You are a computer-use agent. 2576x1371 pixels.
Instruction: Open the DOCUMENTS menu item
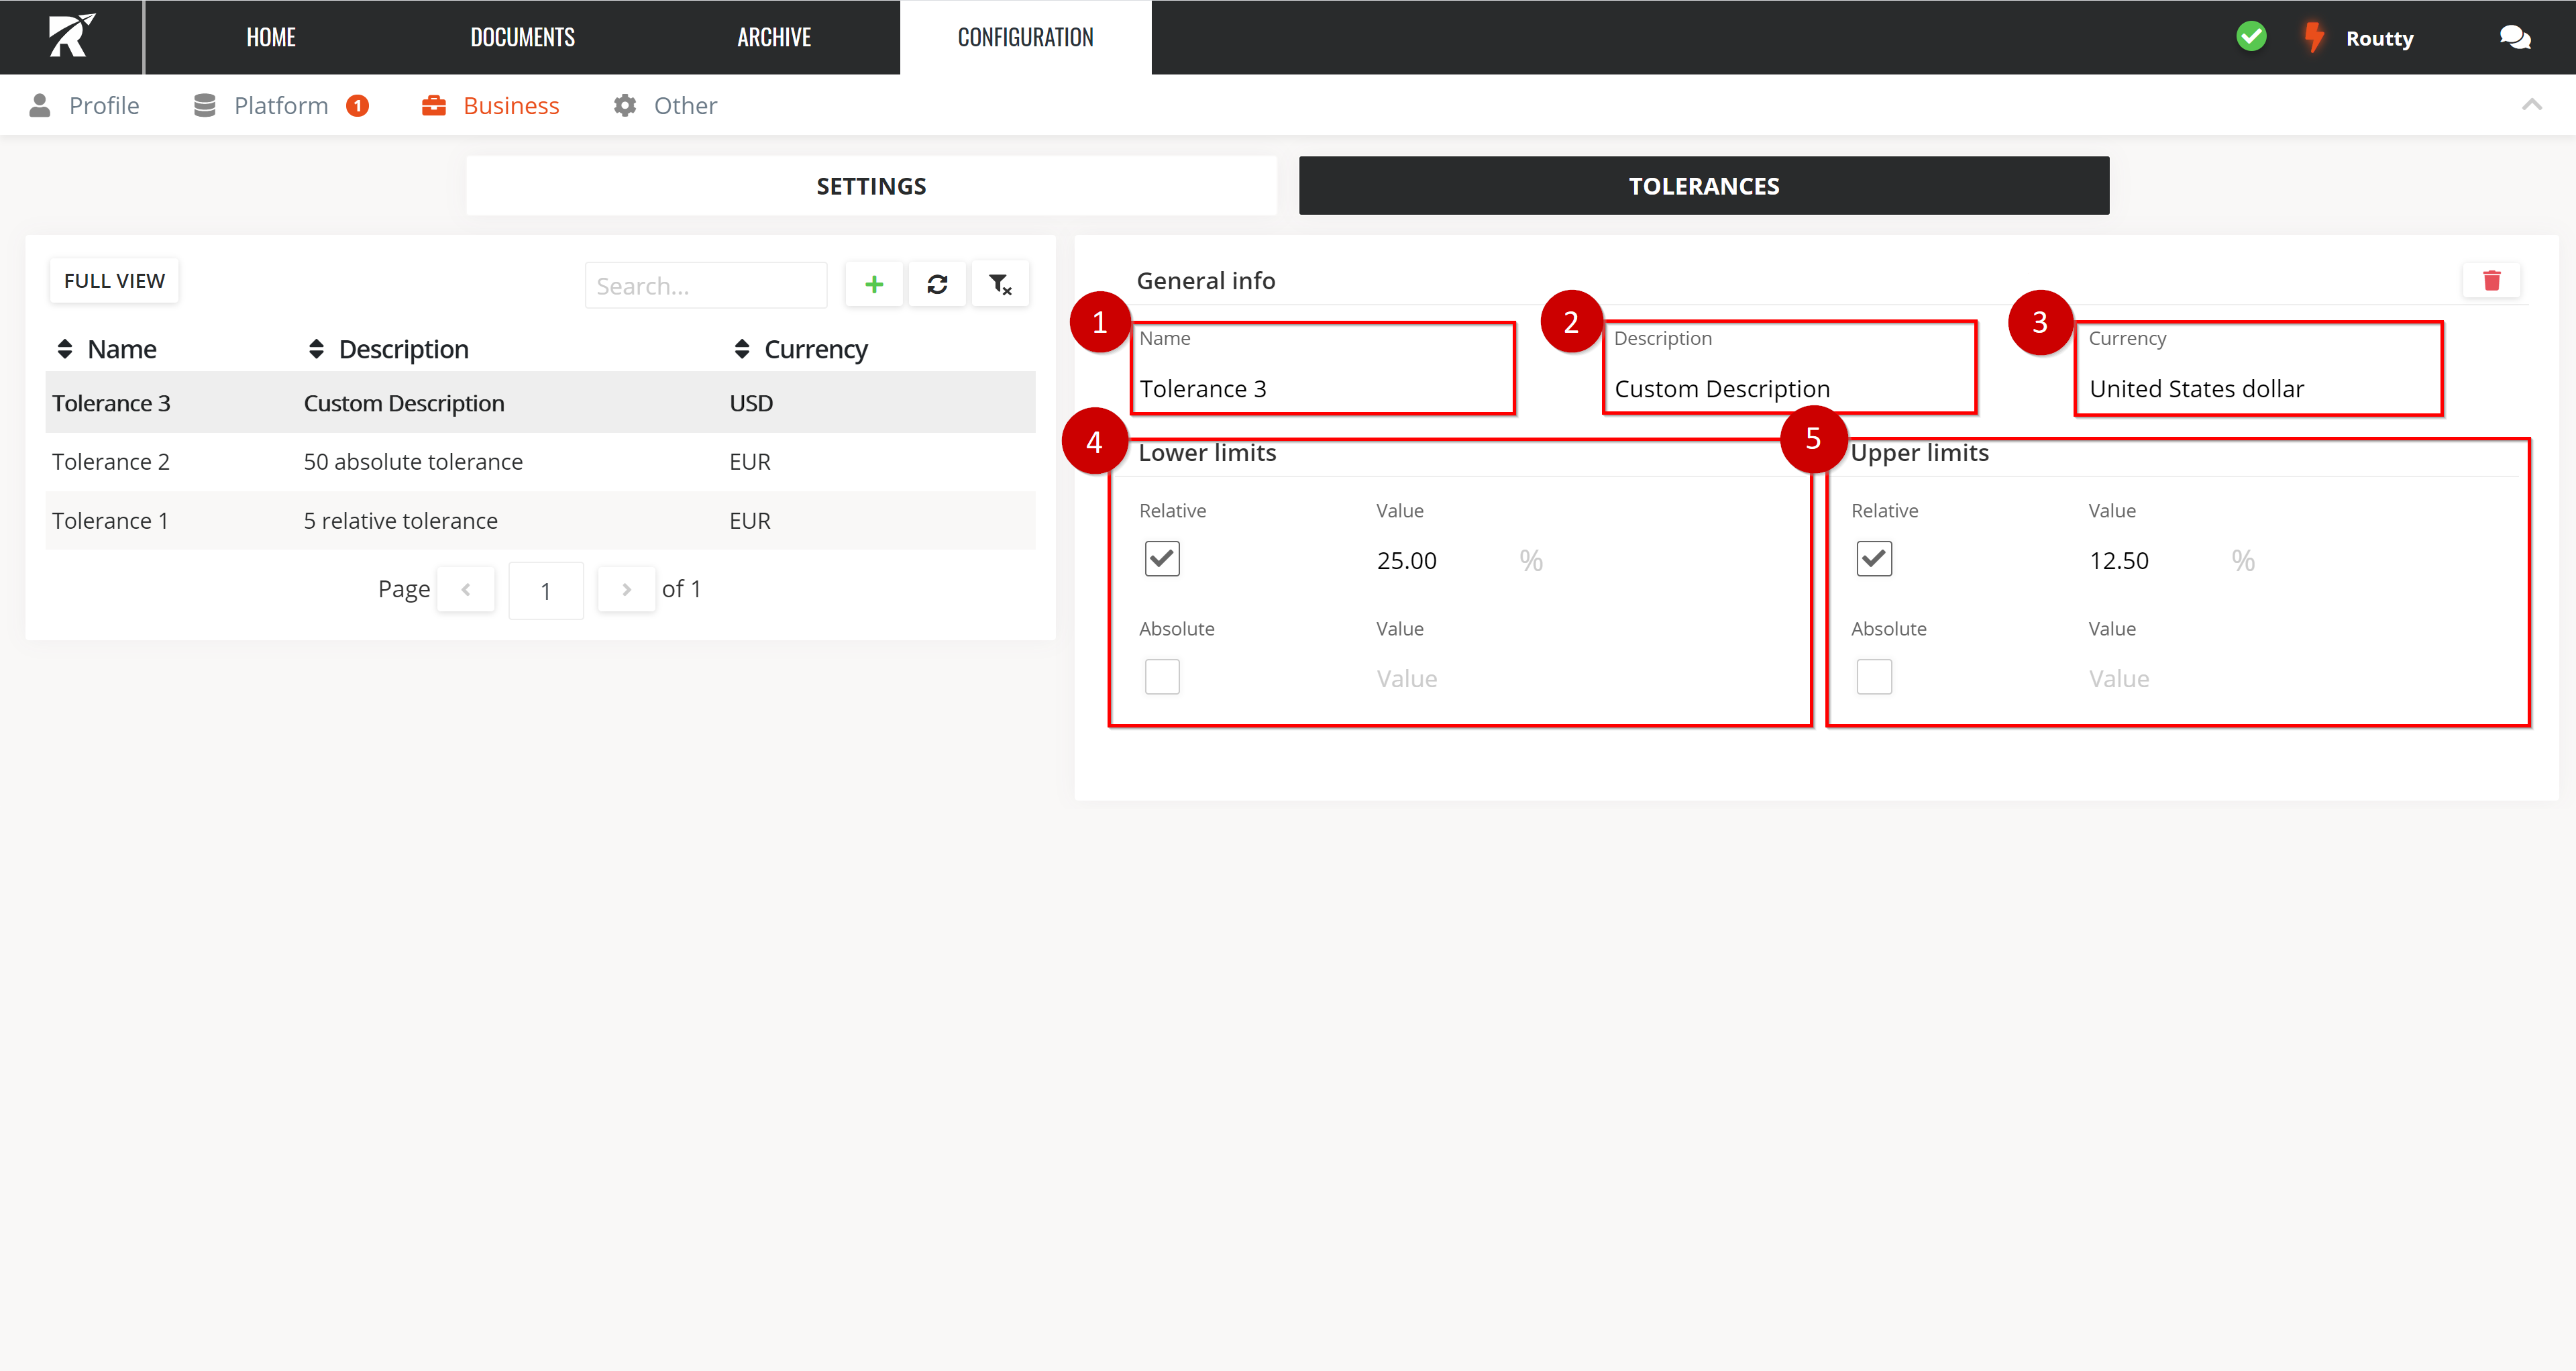pyautogui.click(x=522, y=38)
